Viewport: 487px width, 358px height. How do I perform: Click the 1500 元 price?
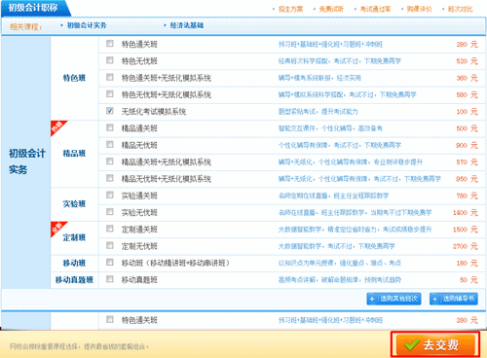click(466, 230)
